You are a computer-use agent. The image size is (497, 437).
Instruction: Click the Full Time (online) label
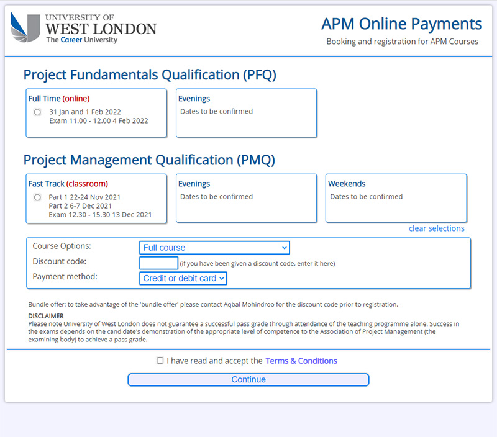coord(59,99)
